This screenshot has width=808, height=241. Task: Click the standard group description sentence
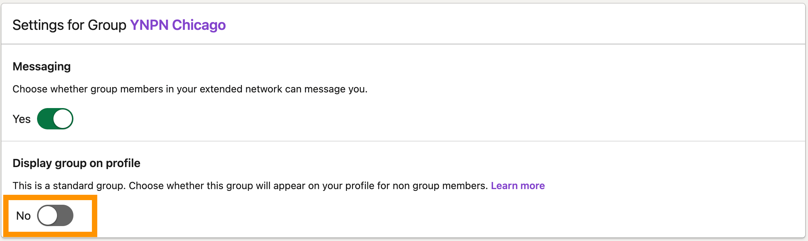tap(249, 186)
